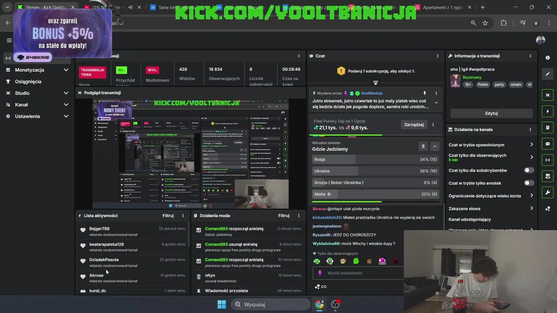Click the first green emote in chat
The image size is (557, 313).
pos(317,261)
